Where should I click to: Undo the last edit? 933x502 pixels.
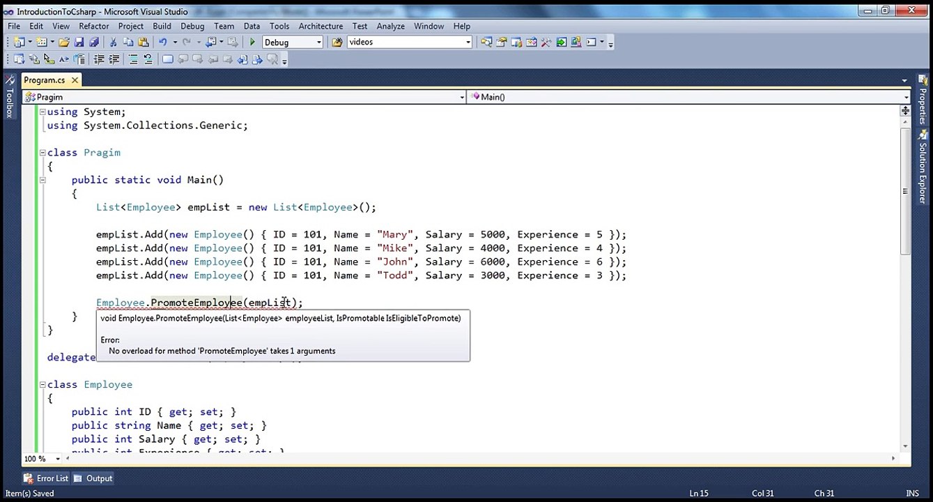pos(162,42)
